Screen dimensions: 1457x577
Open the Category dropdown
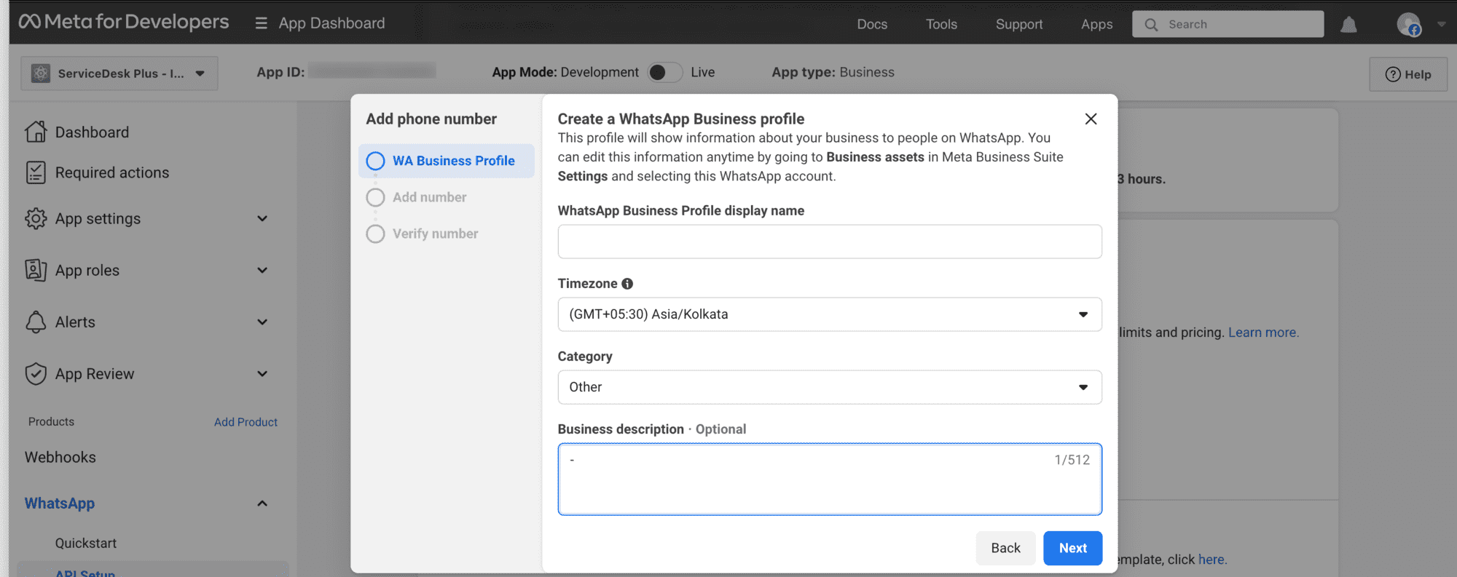(x=829, y=387)
